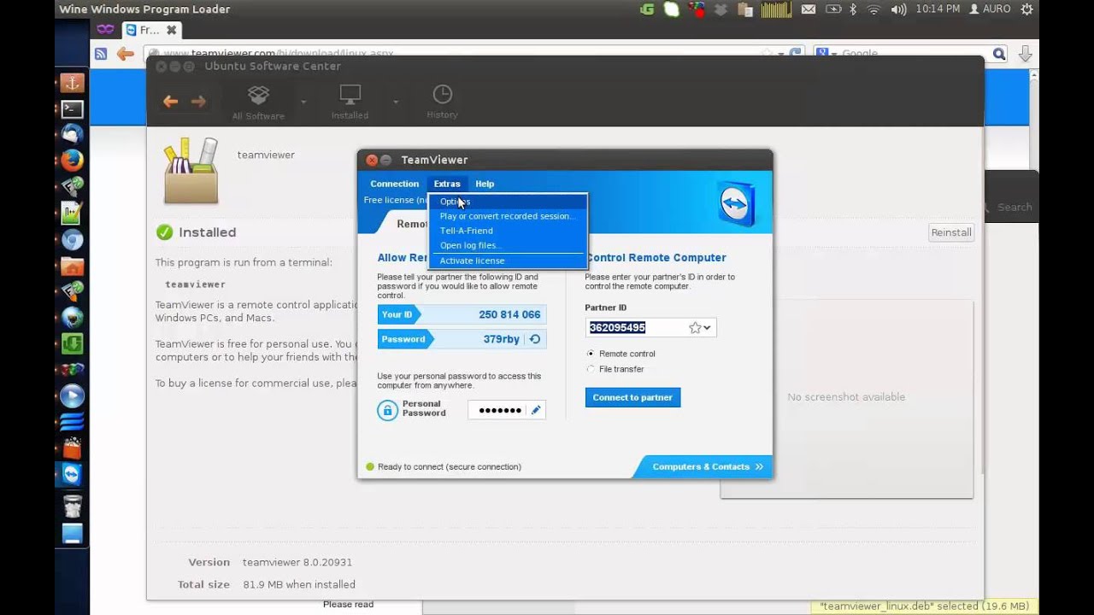Open browser downloads arrow icon

[1025, 54]
